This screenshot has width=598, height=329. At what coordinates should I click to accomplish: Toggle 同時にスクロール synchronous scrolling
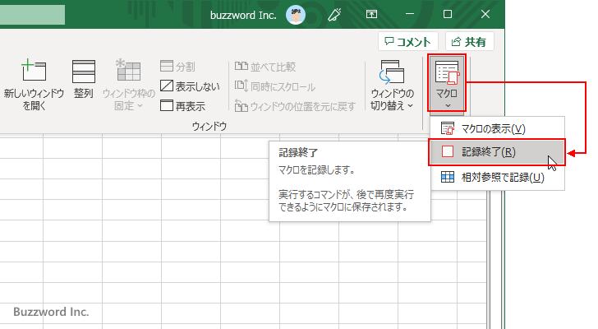tap(275, 86)
